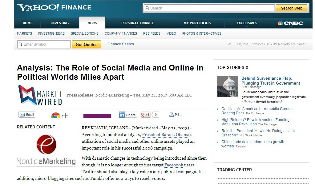
Task: Expand Top Stories via double arrow
Action: (x=247, y=67)
